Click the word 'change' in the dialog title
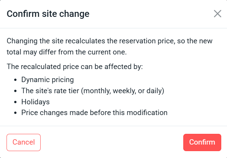 74,14
